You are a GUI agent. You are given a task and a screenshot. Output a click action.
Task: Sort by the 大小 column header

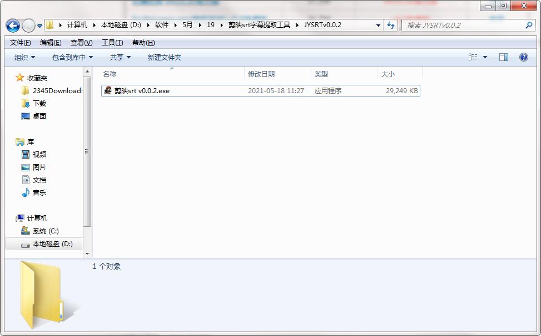tap(400, 74)
